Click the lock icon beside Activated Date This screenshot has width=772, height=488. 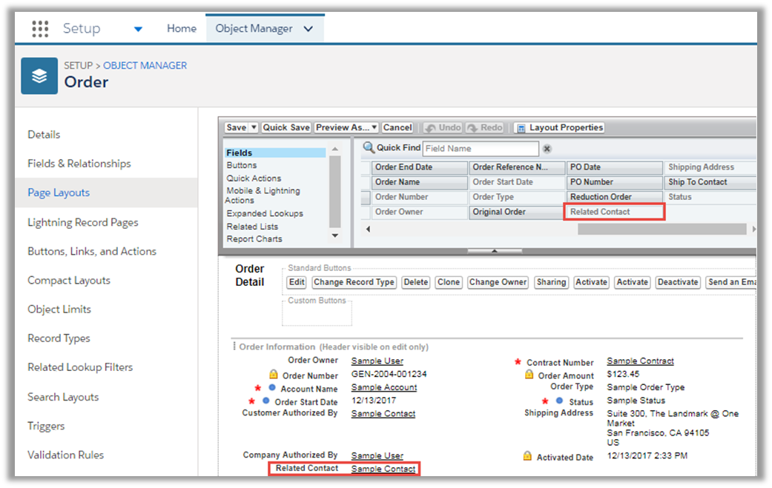(x=527, y=457)
